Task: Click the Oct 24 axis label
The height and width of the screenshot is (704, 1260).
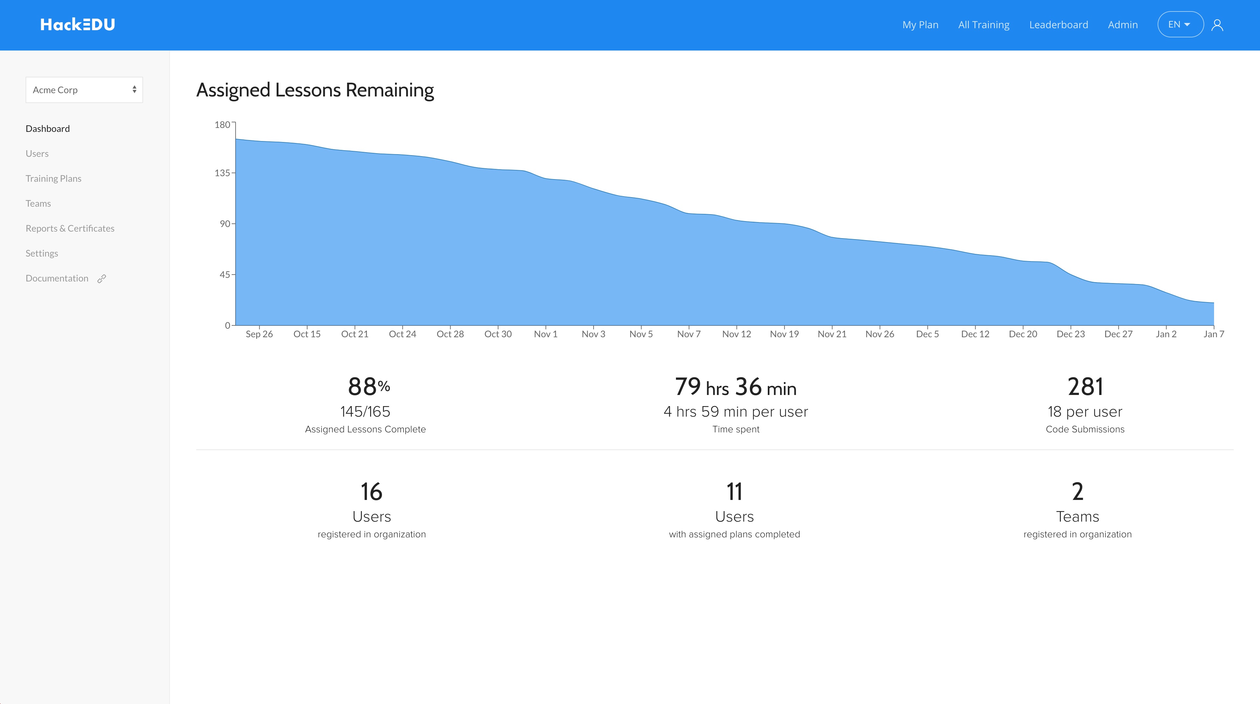Action: click(403, 334)
